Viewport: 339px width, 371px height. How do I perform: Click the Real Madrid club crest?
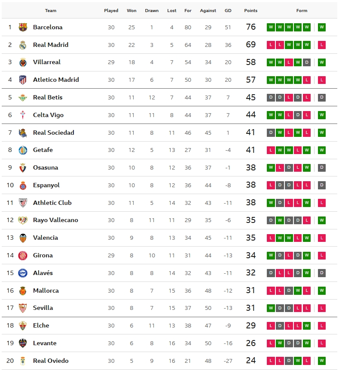[23, 45]
